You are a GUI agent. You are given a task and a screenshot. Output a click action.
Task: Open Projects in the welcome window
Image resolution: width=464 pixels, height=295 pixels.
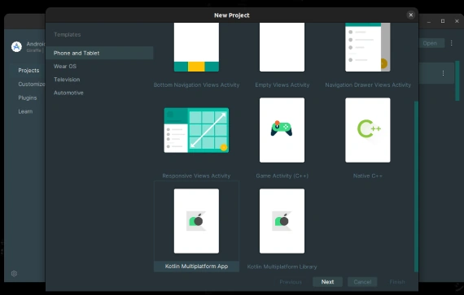click(28, 70)
